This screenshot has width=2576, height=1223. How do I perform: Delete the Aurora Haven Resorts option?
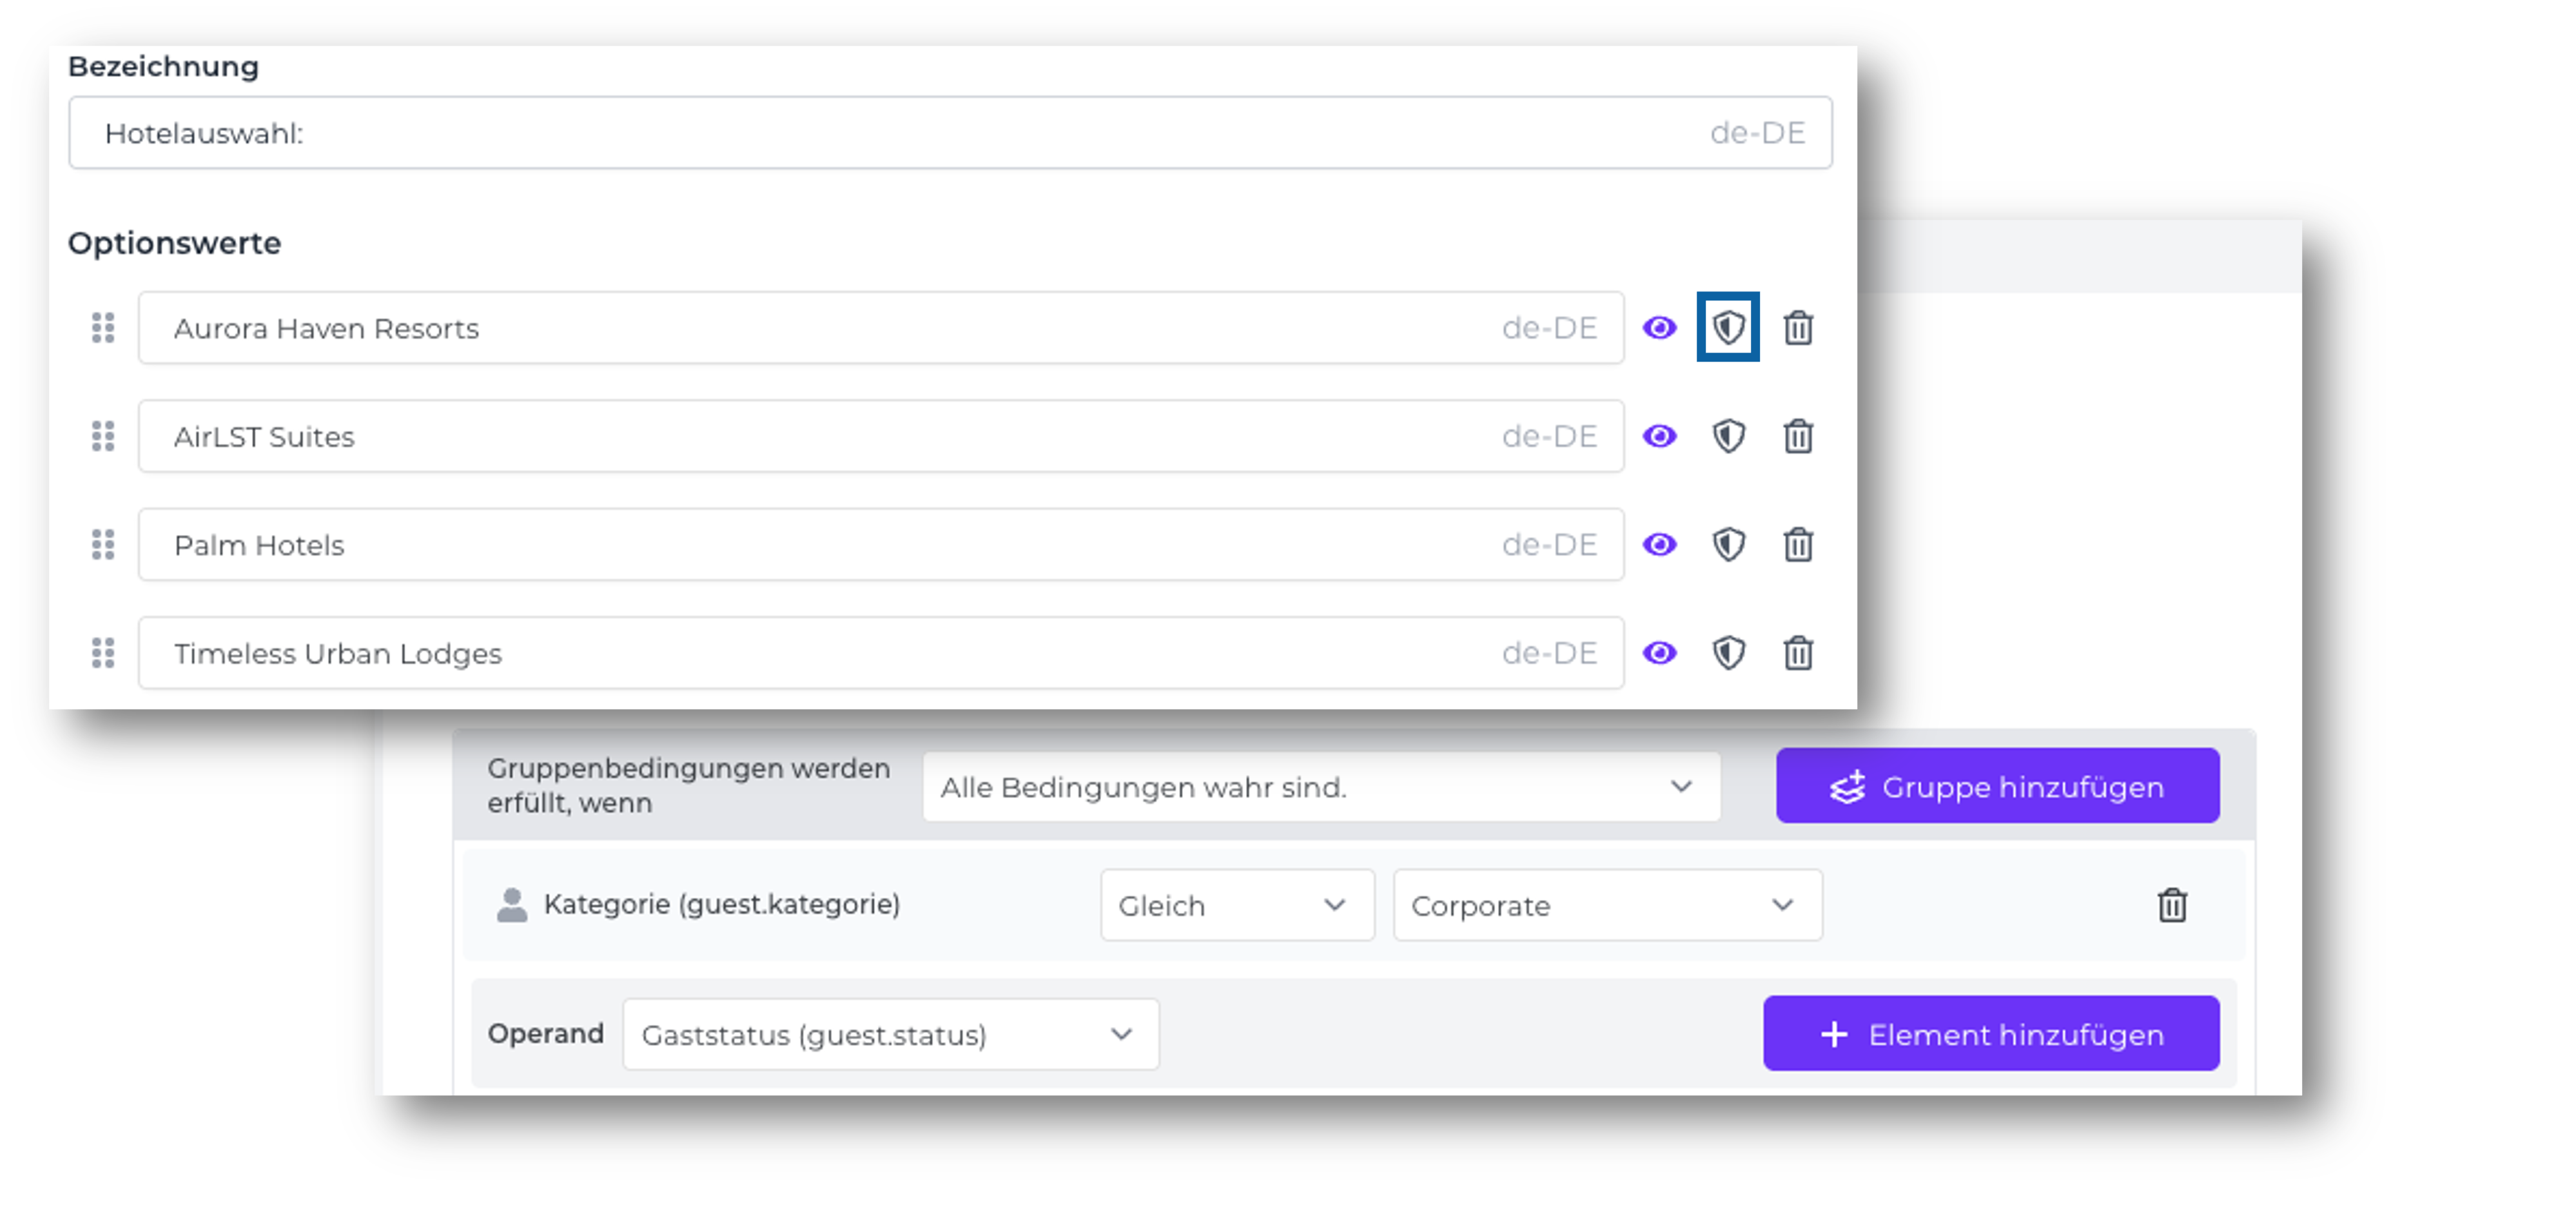[1798, 327]
